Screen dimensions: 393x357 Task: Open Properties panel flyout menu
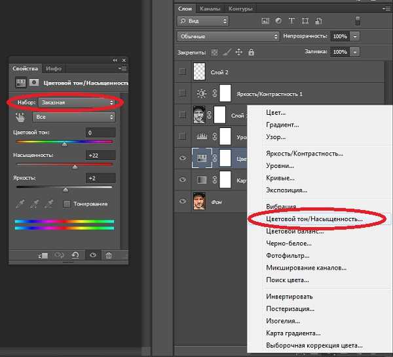(122, 68)
